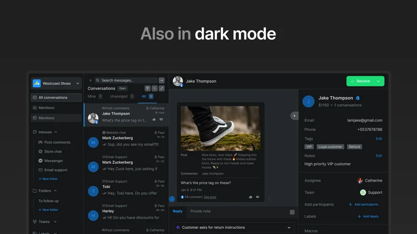
Task: Edit the Notes section
Action: click(379, 155)
